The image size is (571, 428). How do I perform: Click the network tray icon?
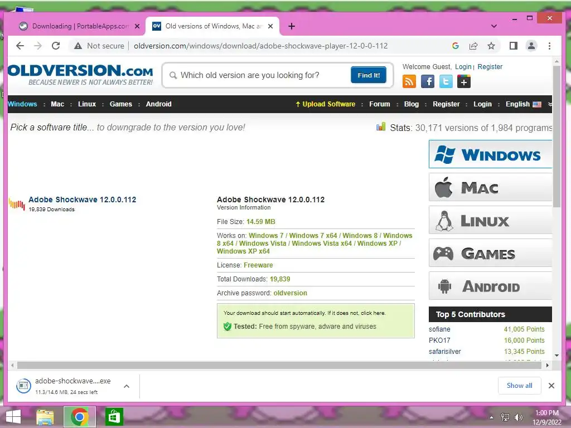click(x=505, y=417)
